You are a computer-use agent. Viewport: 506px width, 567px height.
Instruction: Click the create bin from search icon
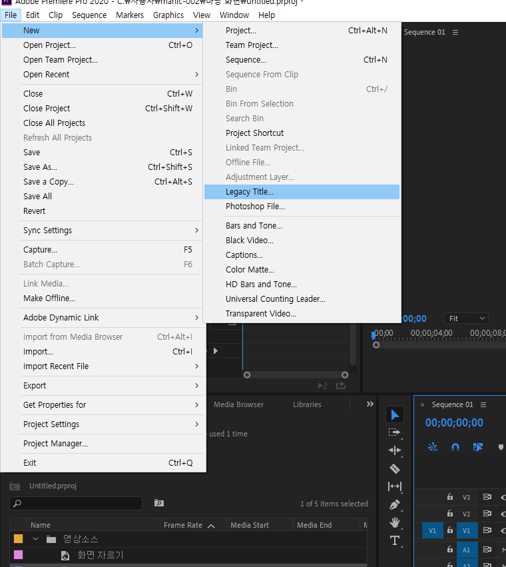[158, 503]
